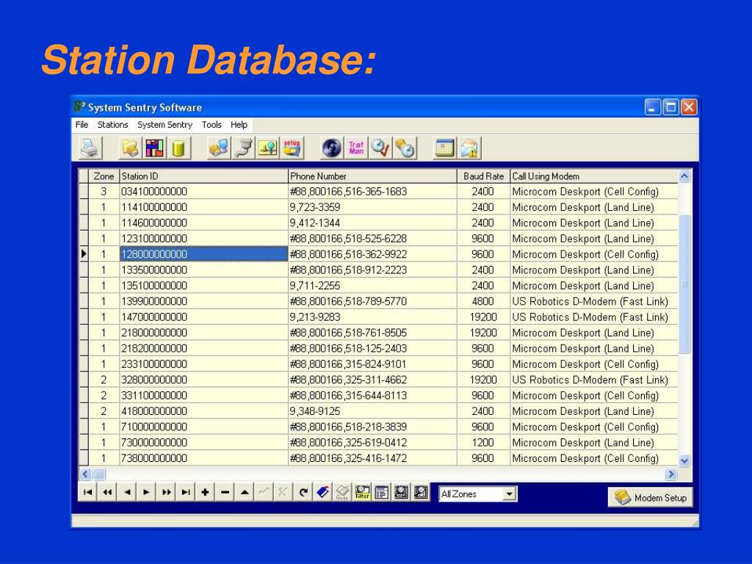Click the edit record up-triangle button

[x=245, y=492]
